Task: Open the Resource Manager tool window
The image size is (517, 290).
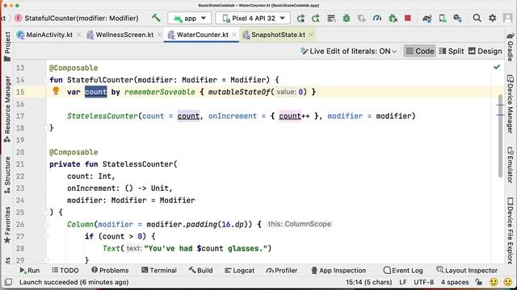Action: [7, 109]
